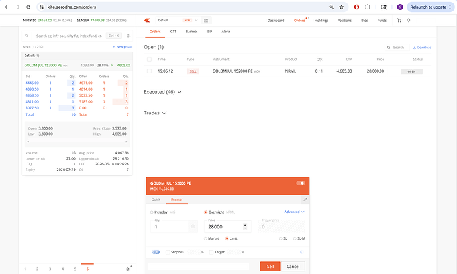
Task: Click the price stepper arrows
Action: click(x=245, y=226)
